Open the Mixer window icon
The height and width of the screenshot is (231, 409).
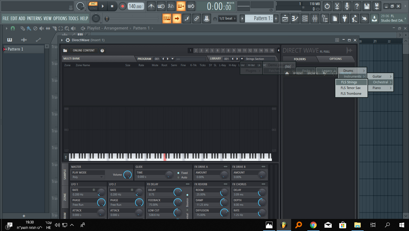315,19
